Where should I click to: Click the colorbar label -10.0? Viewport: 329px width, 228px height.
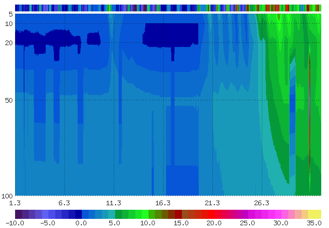pos(15,223)
